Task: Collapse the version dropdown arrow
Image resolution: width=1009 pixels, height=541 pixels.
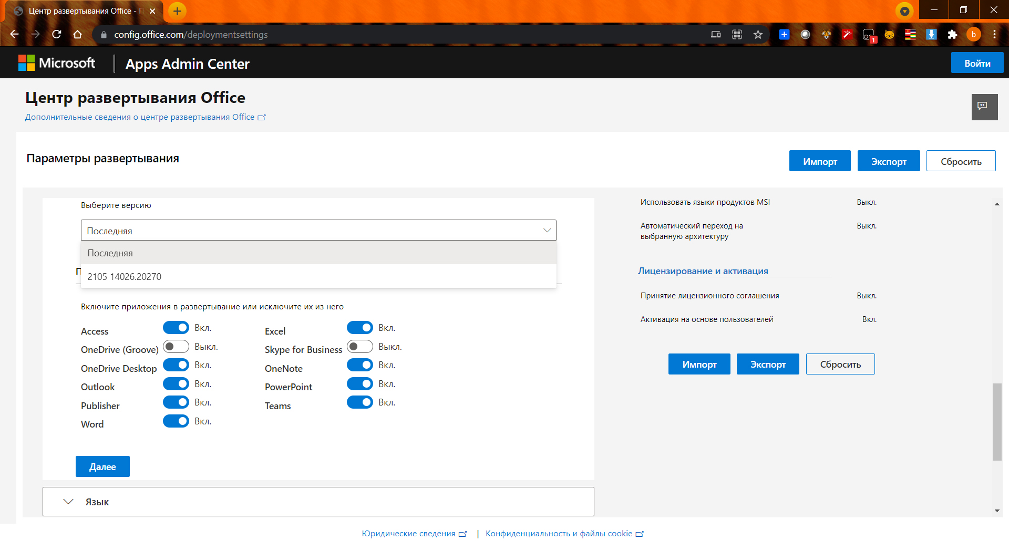Action: click(x=547, y=230)
